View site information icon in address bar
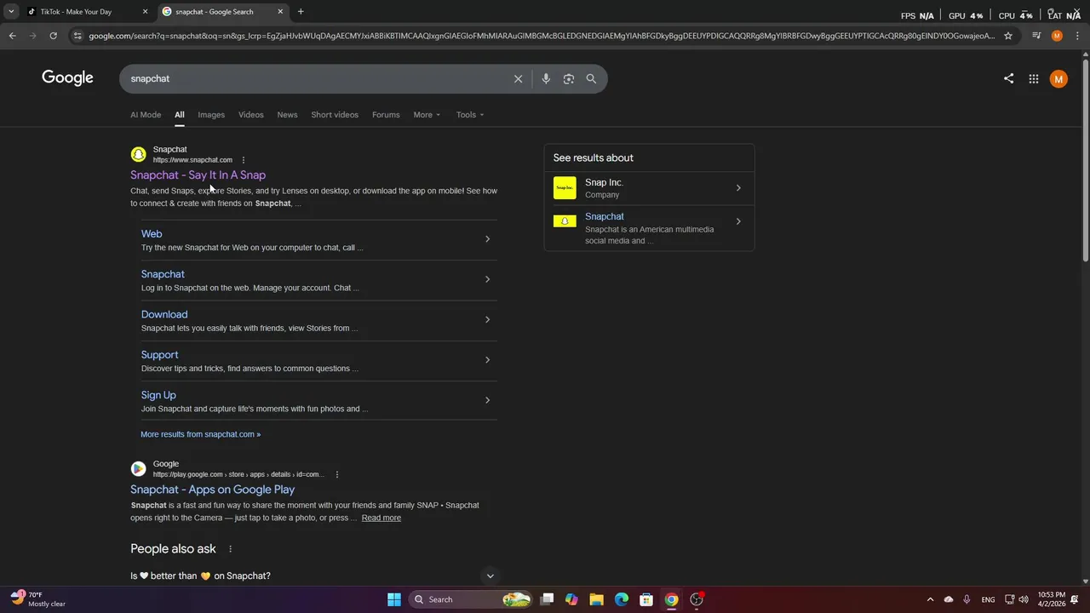 77,36
